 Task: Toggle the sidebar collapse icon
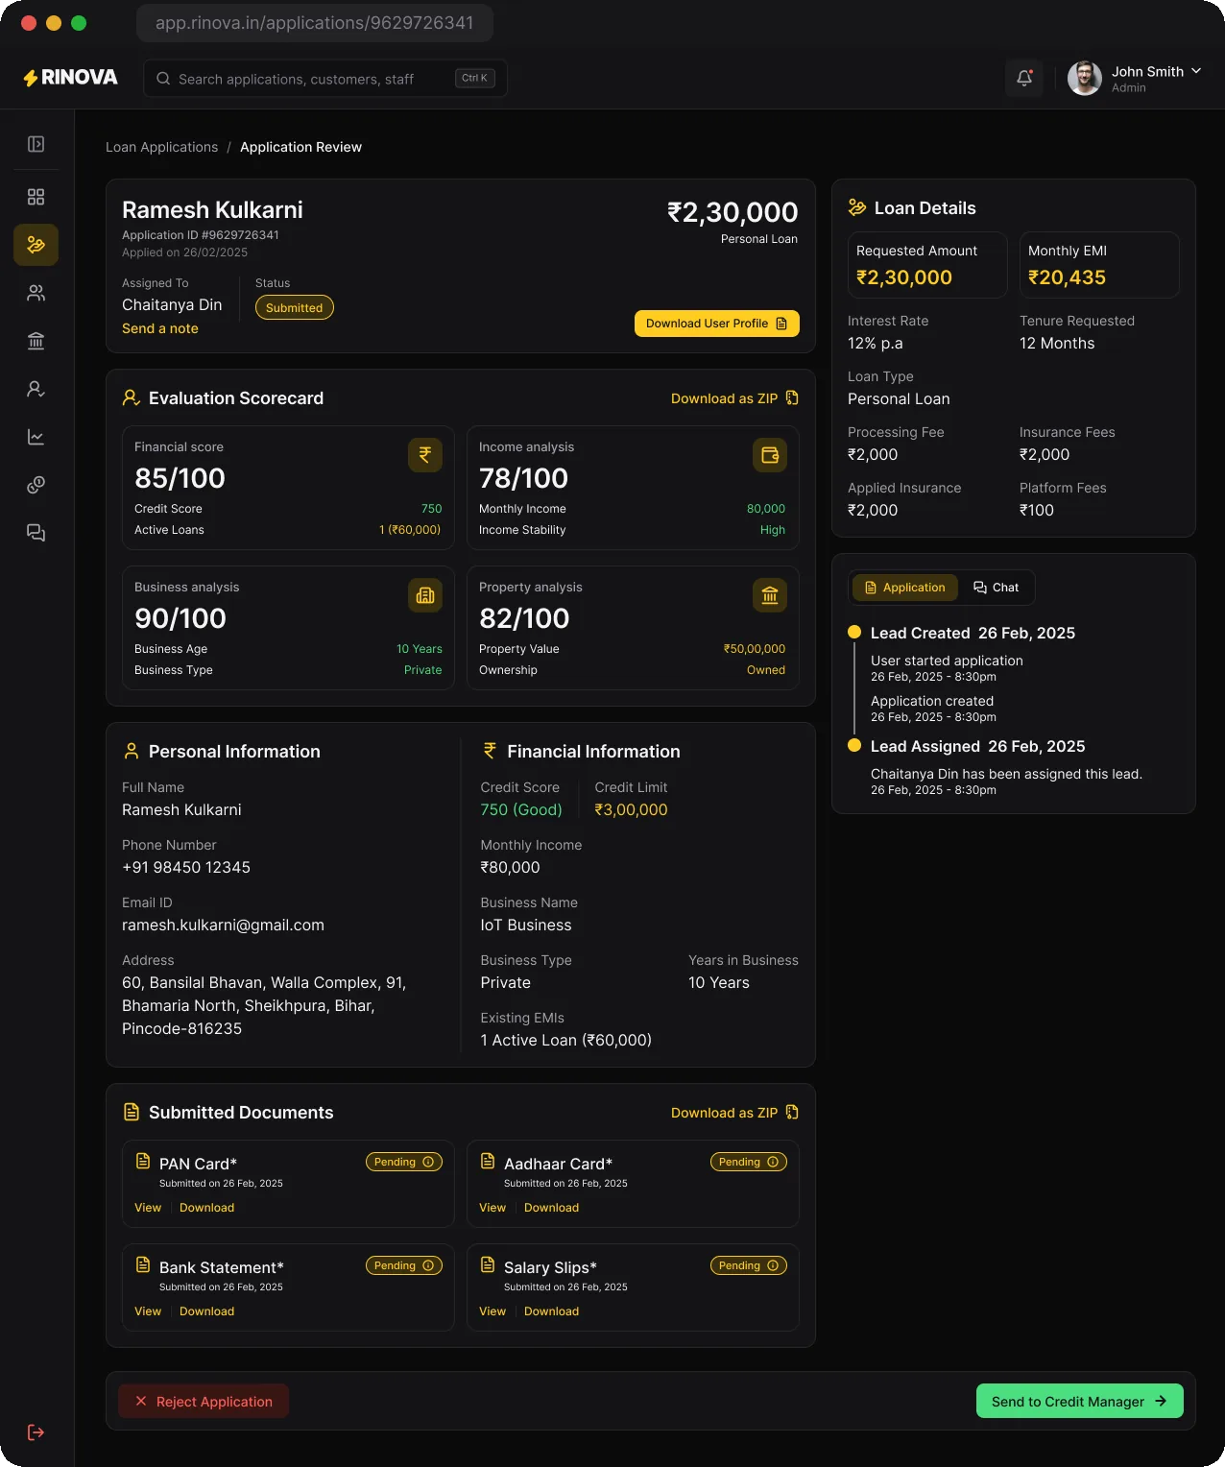click(x=36, y=144)
